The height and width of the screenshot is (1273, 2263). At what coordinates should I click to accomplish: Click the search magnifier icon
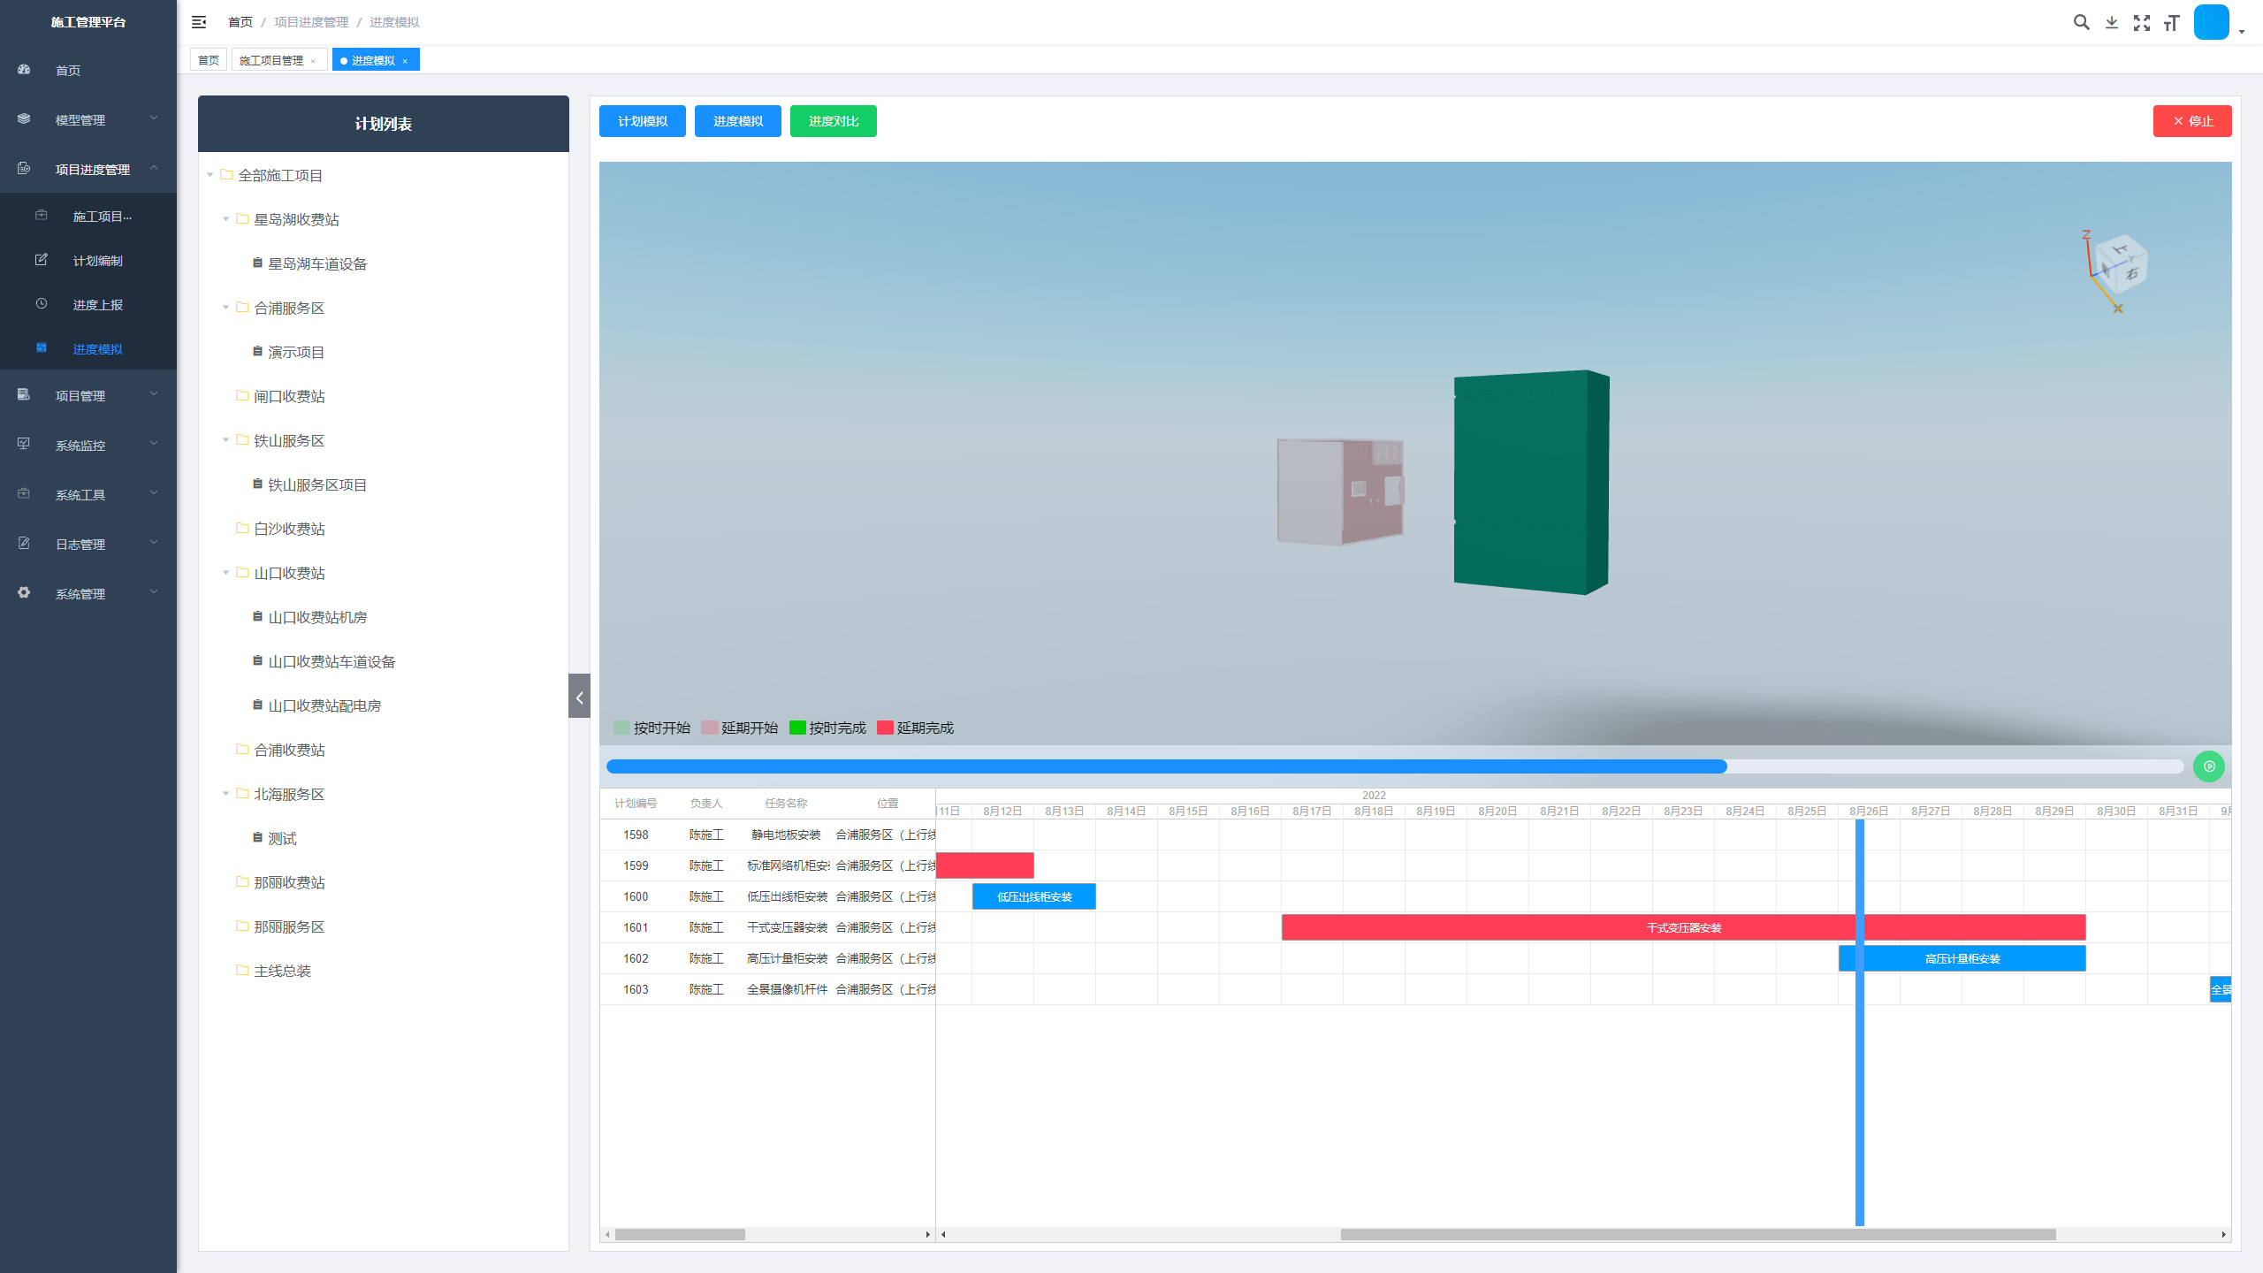pyautogui.click(x=2081, y=22)
